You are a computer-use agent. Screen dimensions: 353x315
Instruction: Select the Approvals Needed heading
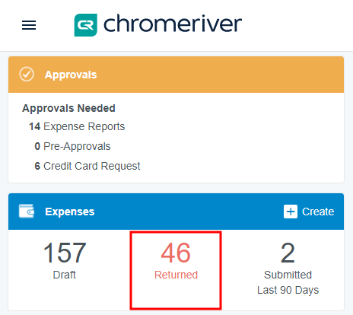pyautogui.click(x=68, y=108)
